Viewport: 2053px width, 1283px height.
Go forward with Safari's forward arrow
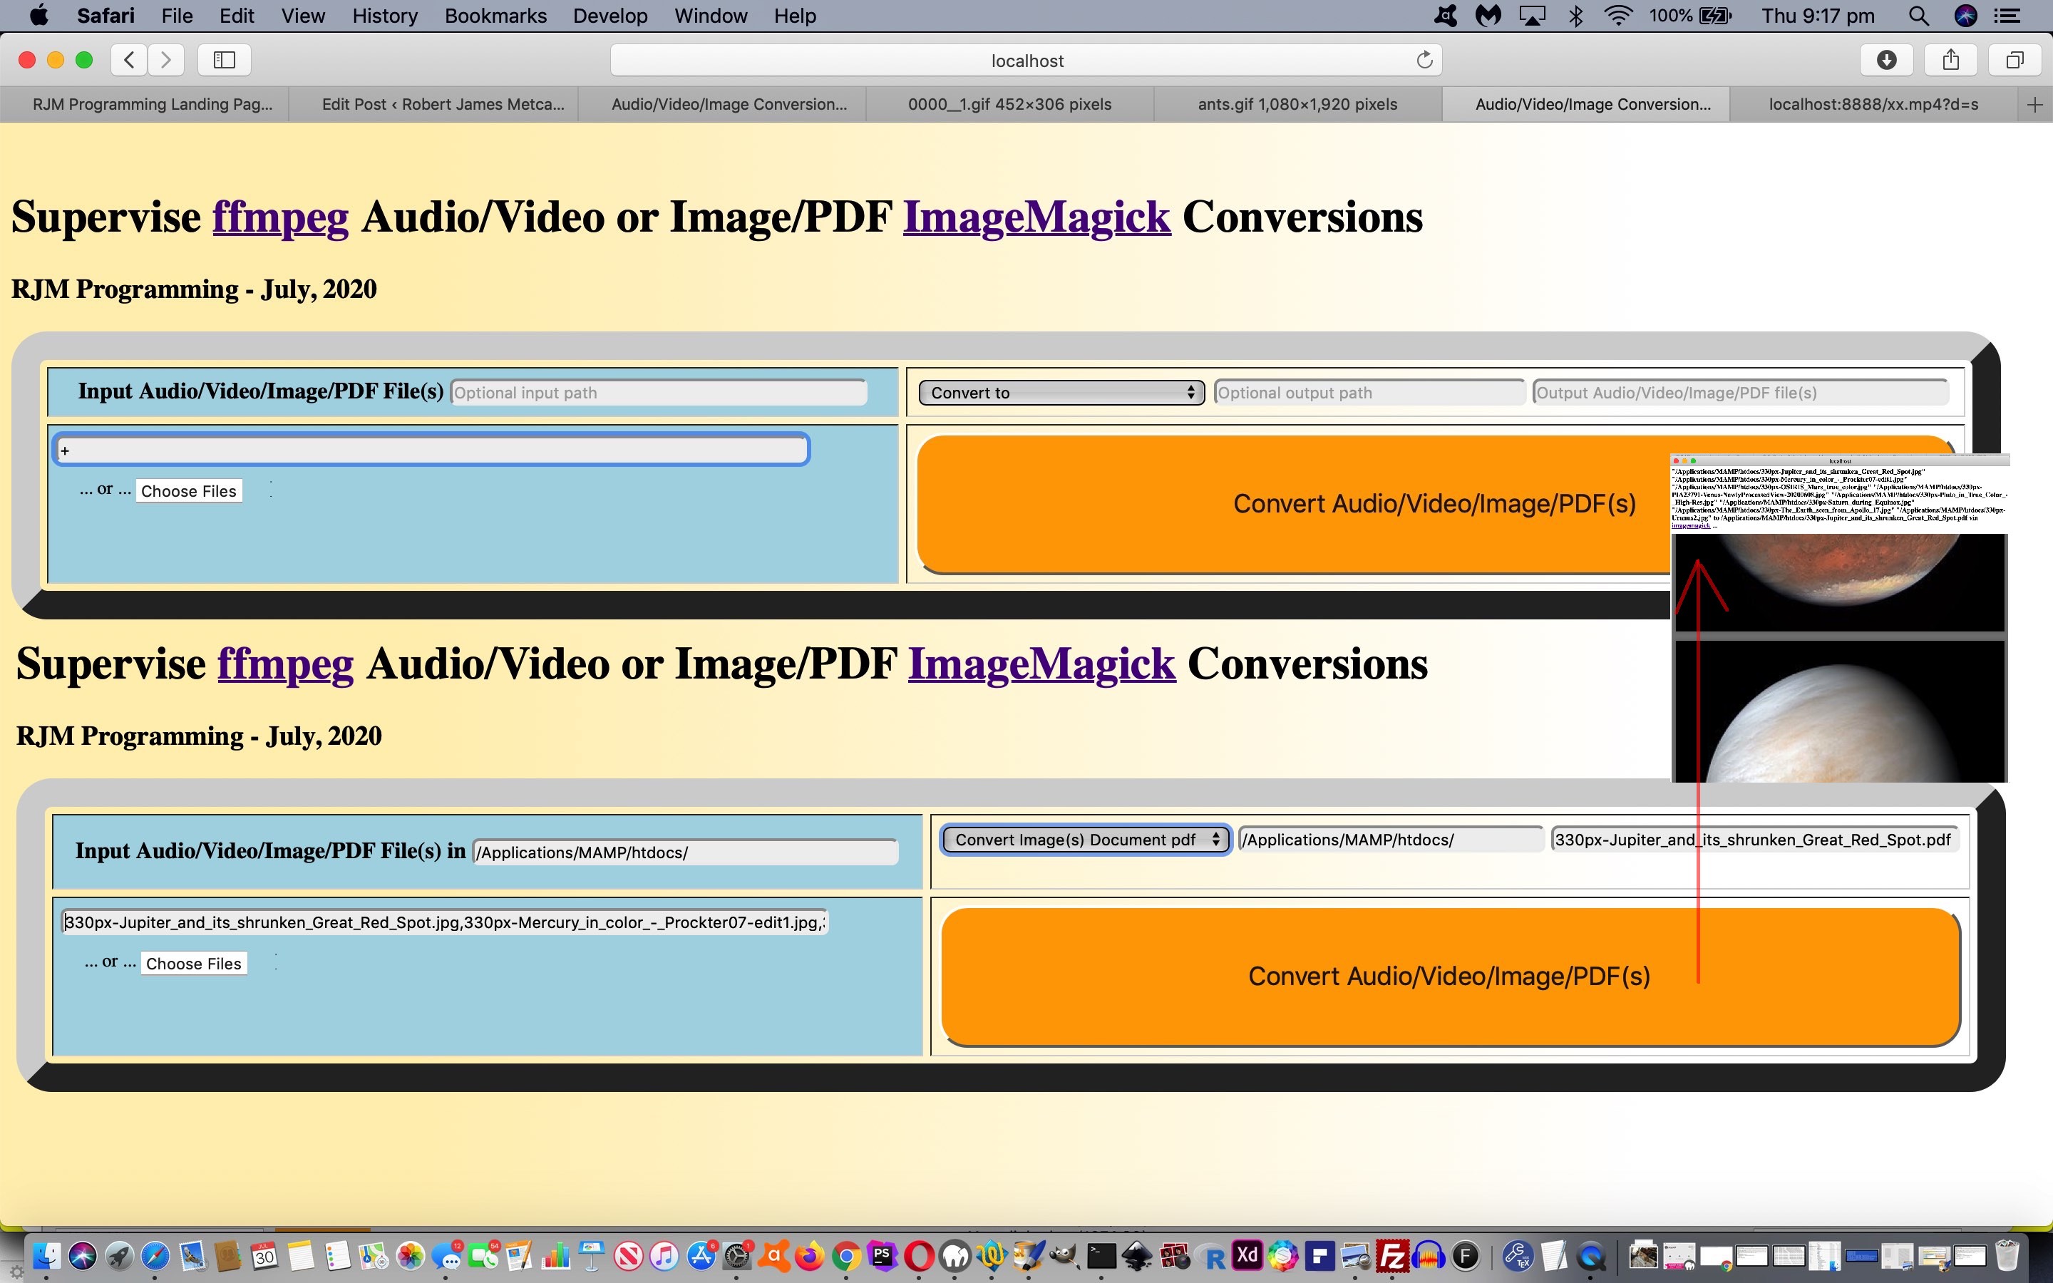[x=166, y=59]
